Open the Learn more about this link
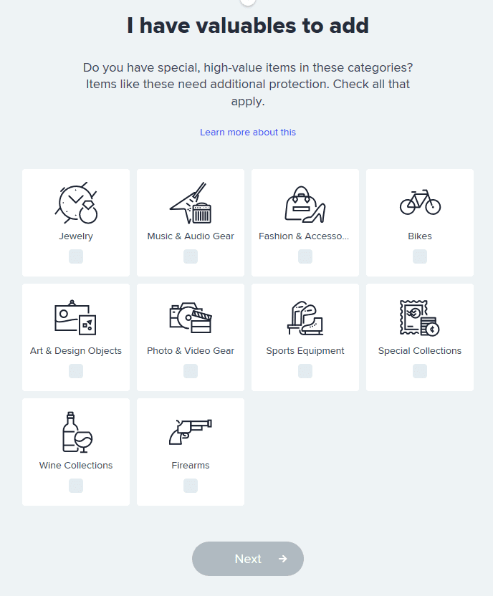This screenshot has height=596, width=493. click(248, 133)
